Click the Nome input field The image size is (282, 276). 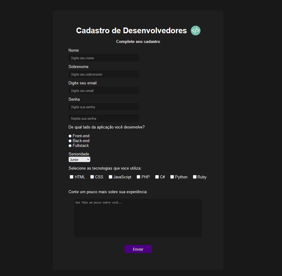(104, 58)
